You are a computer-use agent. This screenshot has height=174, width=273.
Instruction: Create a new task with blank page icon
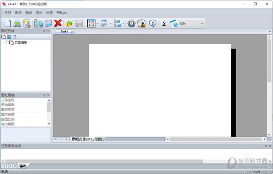click(7, 23)
